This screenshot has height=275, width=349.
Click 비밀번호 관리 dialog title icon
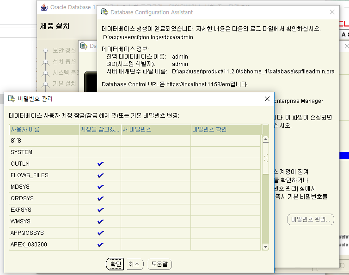point(12,99)
